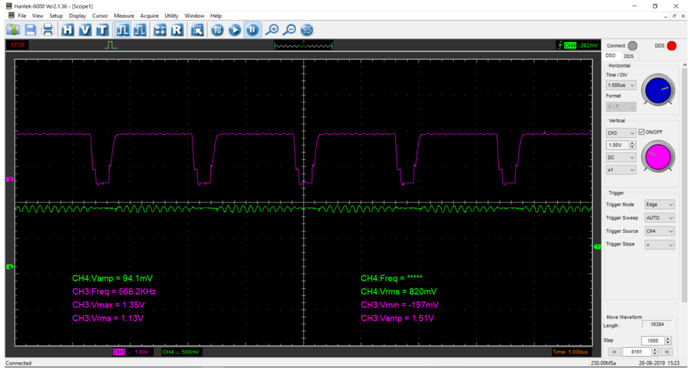The image size is (696, 377).
Task: Switch to the DDS tab
Action: point(629,56)
